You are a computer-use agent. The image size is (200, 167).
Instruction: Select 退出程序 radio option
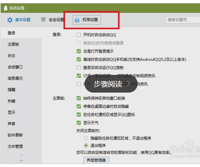[x=86, y=145]
